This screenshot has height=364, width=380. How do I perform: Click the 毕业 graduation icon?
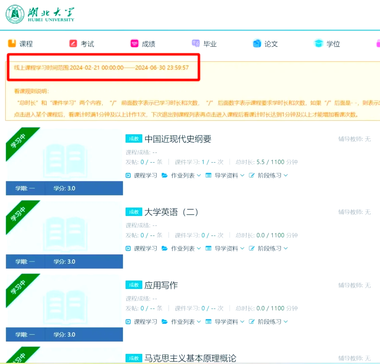click(196, 43)
